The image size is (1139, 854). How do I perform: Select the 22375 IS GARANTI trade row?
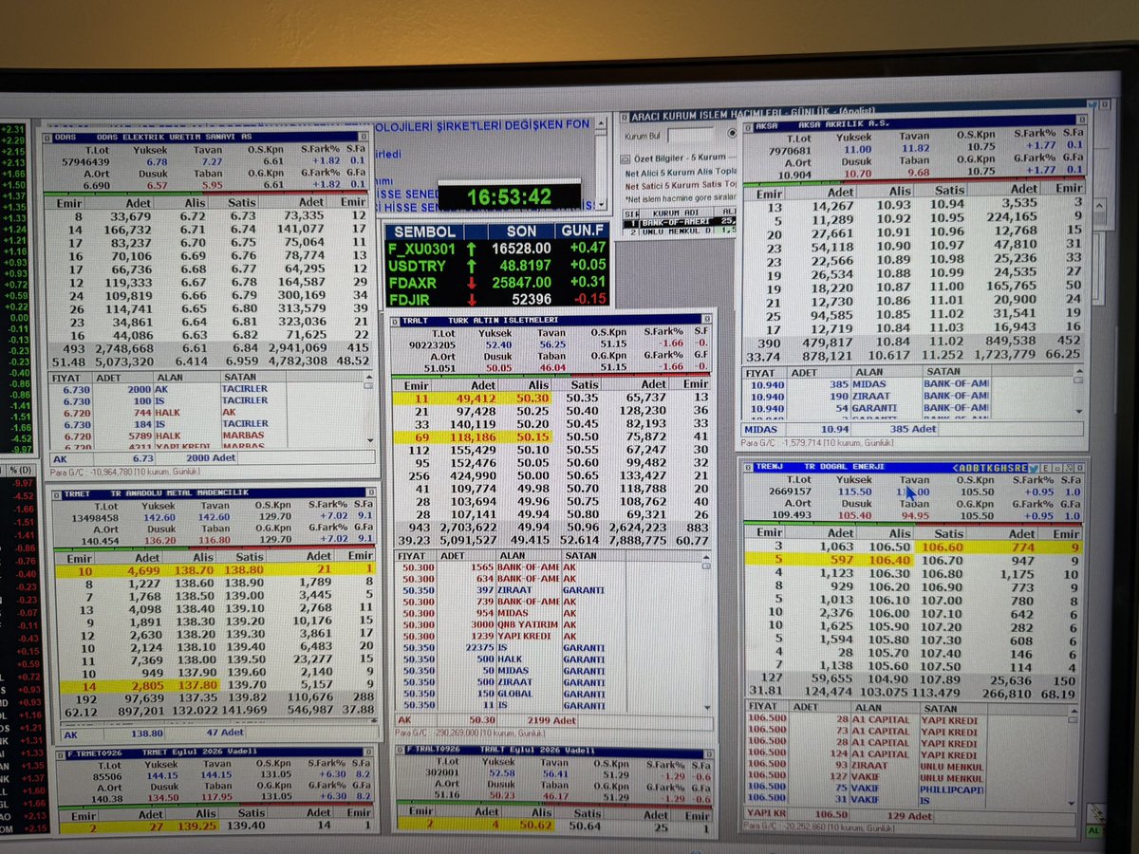[x=513, y=648]
